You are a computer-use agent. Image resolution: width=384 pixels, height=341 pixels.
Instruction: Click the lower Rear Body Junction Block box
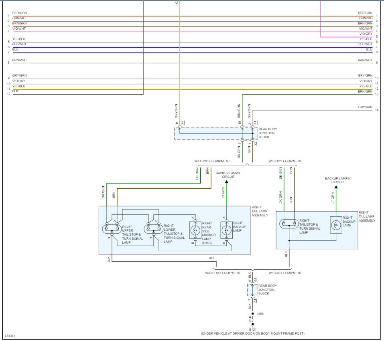[252, 290]
